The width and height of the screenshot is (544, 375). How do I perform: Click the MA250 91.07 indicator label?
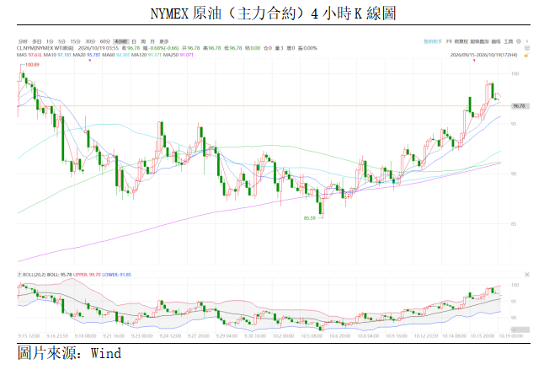[x=179, y=55]
